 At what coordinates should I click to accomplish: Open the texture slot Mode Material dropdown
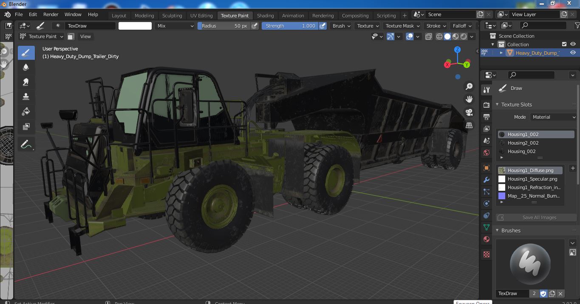point(553,117)
